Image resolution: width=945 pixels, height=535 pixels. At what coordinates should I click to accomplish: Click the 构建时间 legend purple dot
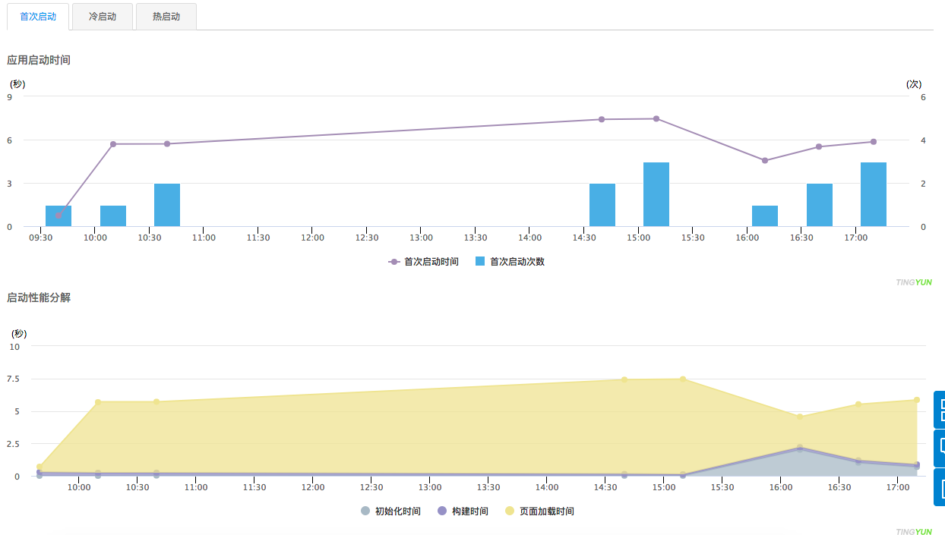(x=442, y=511)
